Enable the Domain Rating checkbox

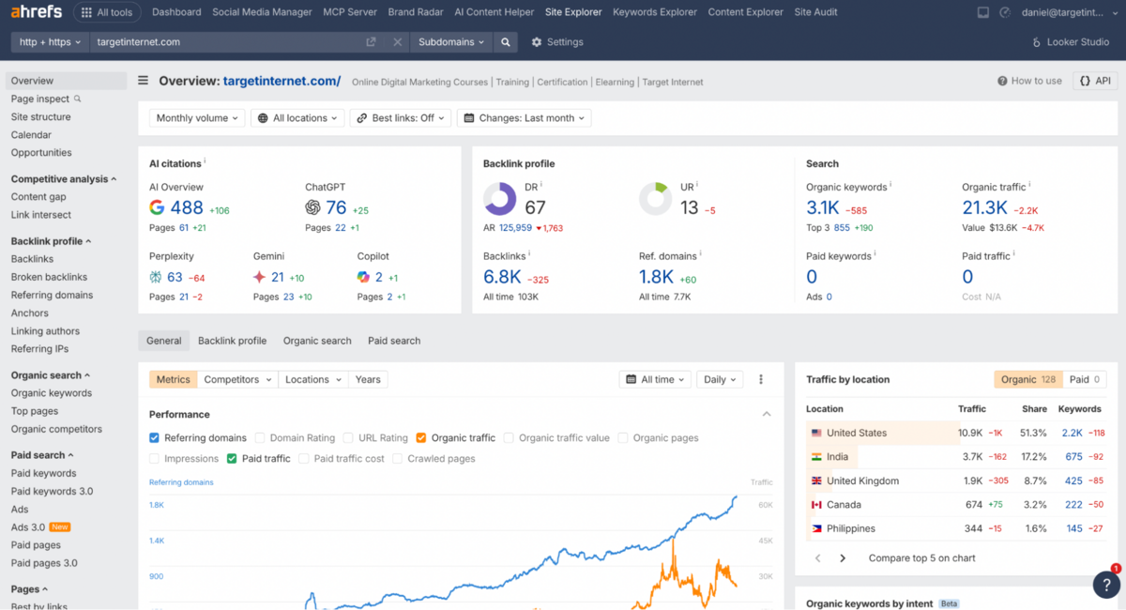260,437
